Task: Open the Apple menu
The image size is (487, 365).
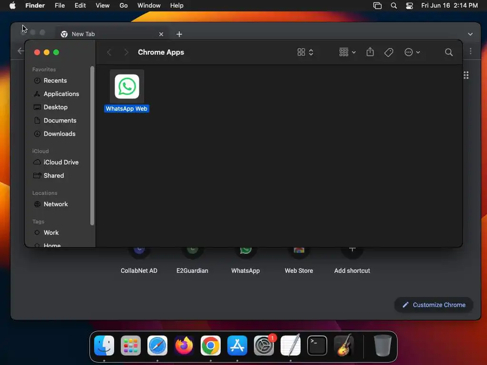Action: pos(12,6)
